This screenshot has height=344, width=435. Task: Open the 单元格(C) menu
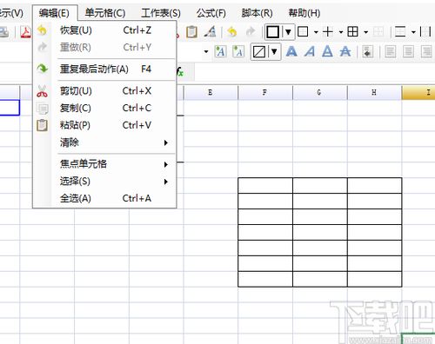coord(105,13)
